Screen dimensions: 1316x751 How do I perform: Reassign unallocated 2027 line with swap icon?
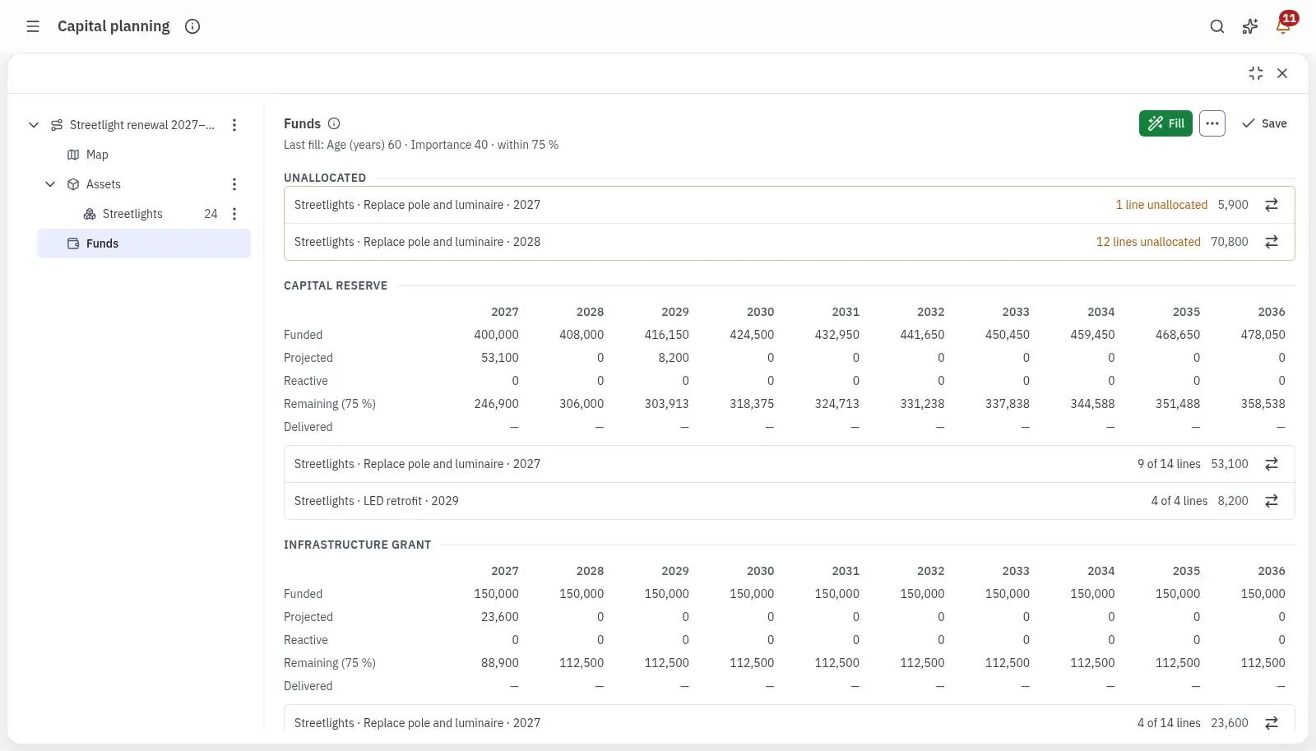click(1272, 205)
